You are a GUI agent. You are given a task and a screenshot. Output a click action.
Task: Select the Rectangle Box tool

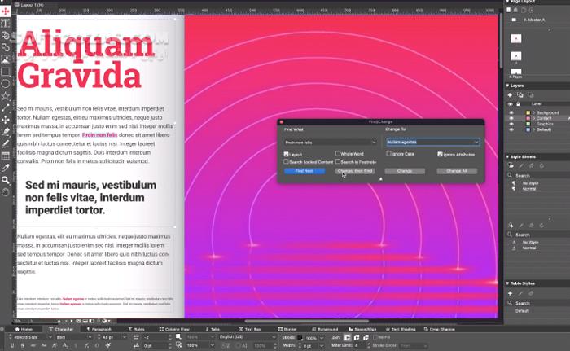point(6,72)
